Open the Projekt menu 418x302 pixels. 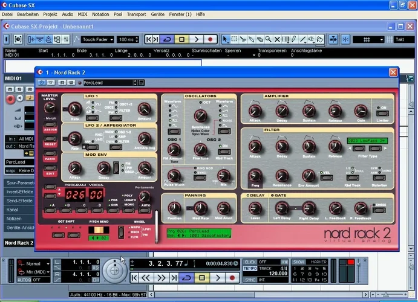[x=50, y=14]
